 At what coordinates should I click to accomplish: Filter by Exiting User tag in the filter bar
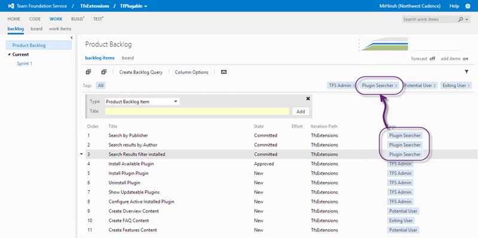pos(456,85)
